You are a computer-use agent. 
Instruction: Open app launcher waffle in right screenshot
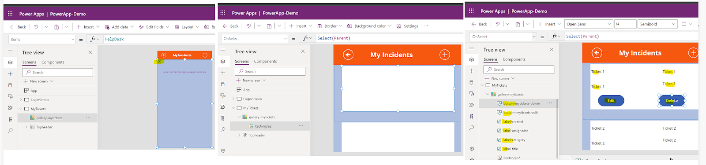coord(471,11)
